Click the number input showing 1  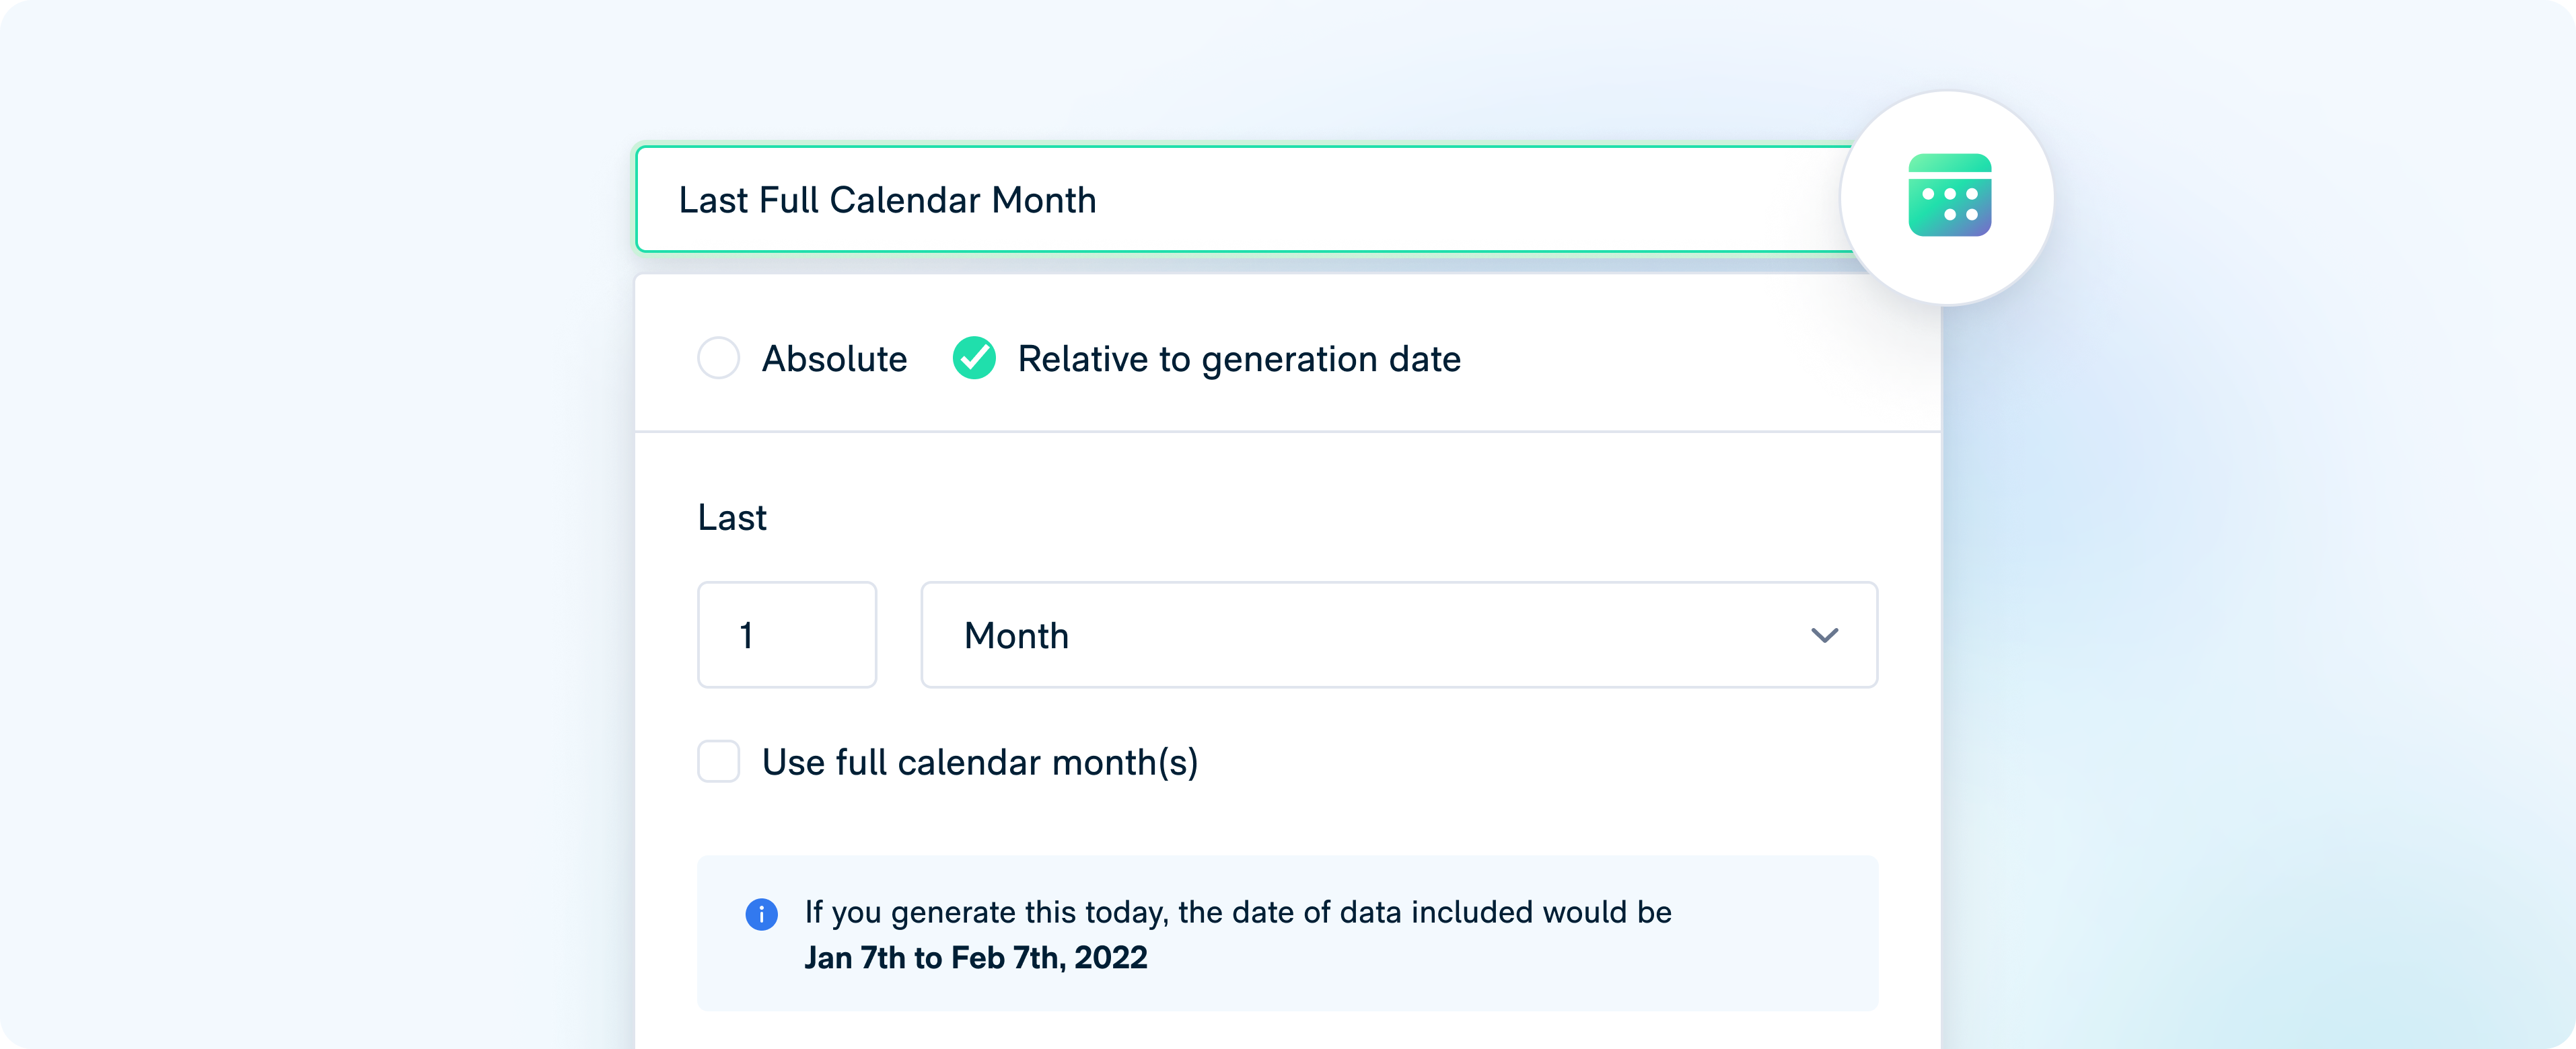787,634
